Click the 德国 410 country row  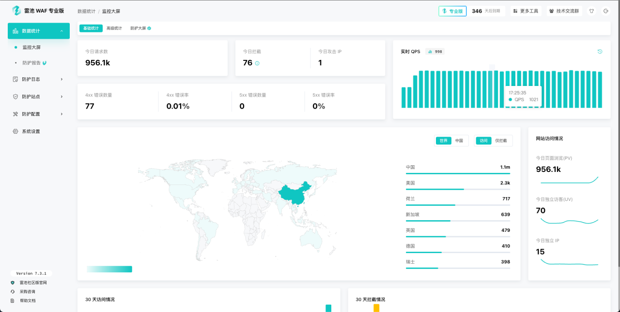click(458, 247)
